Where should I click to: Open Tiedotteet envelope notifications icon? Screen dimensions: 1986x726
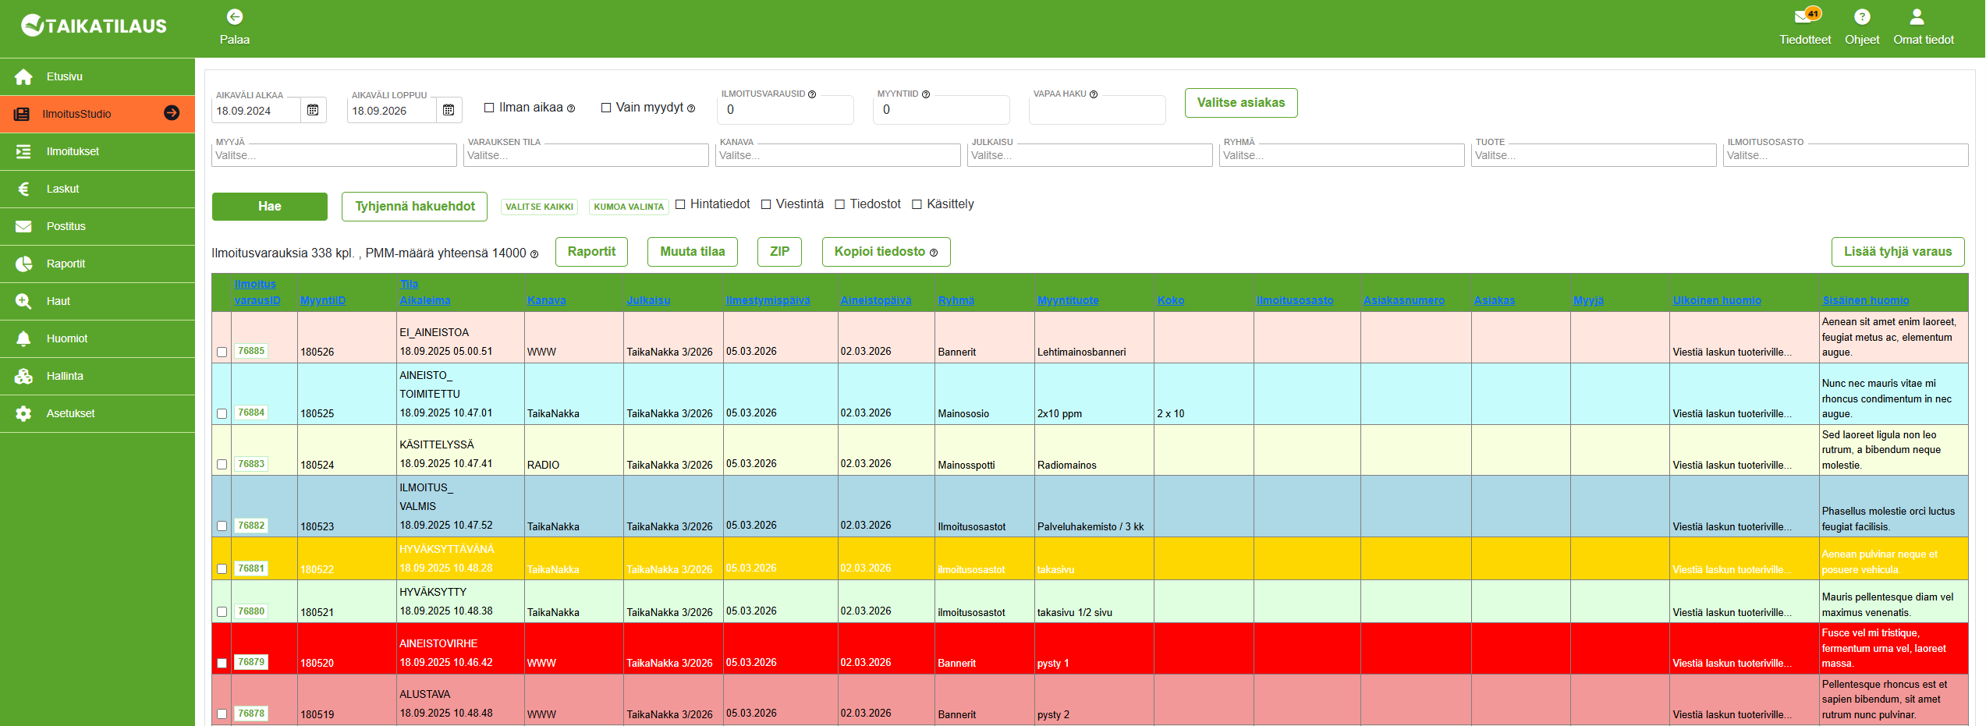(1803, 17)
